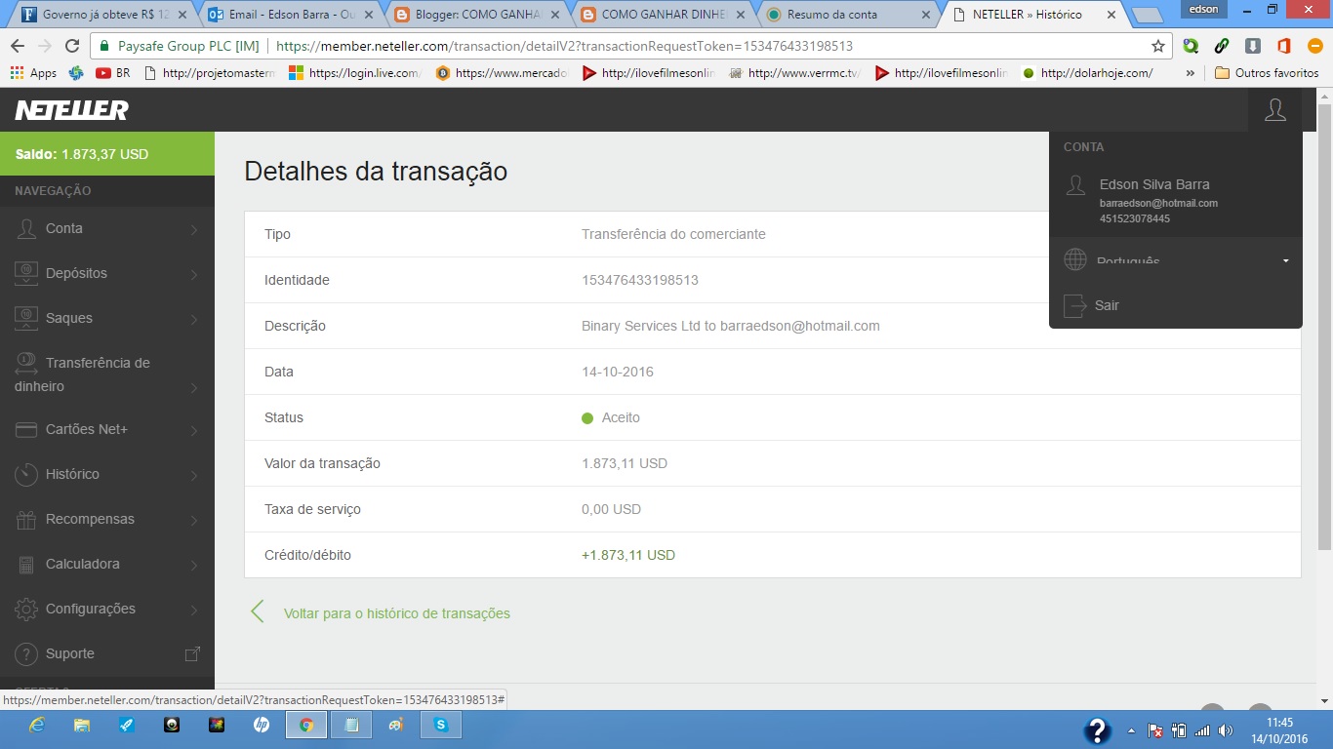Expand the Conta menu chevron
The image size is (1333, 749).
pyautogui.click(x=194, y=229)
